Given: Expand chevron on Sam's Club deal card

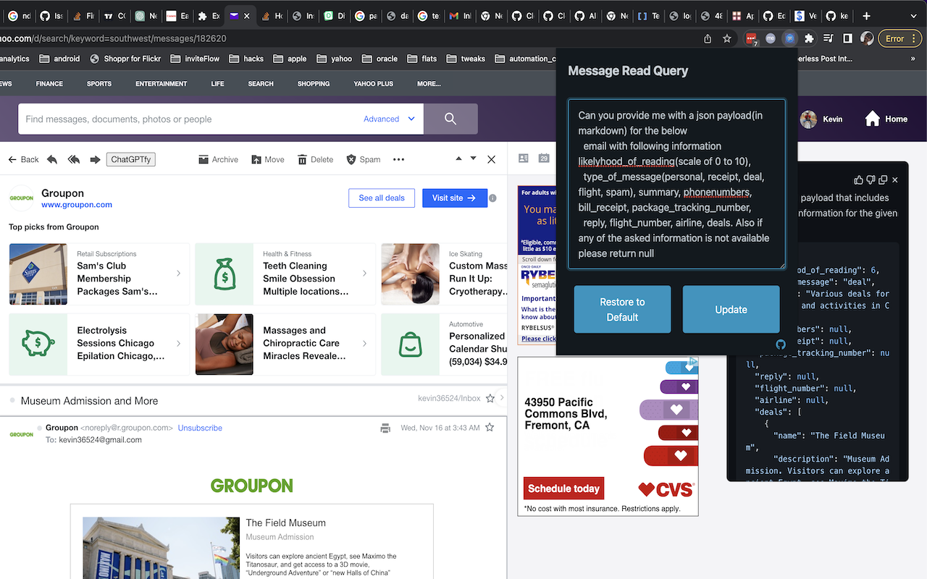Looking at the screenshot, I should point(178,273).
